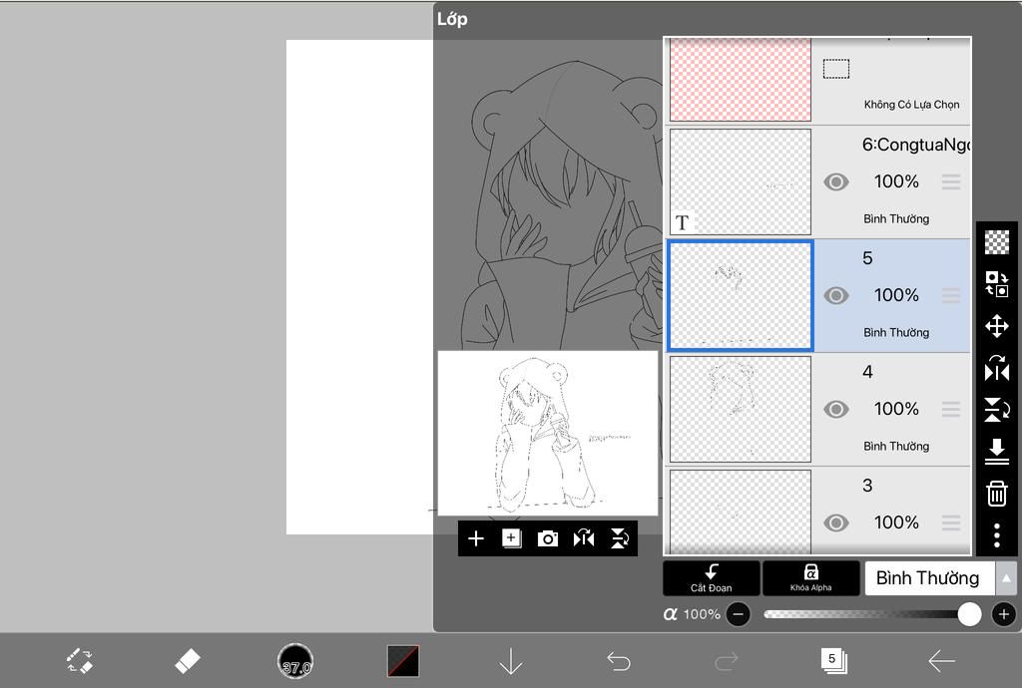Click the dashed selection rectangle icon
The height and width of the screenshot is (688, 1022).
point(835,69)
